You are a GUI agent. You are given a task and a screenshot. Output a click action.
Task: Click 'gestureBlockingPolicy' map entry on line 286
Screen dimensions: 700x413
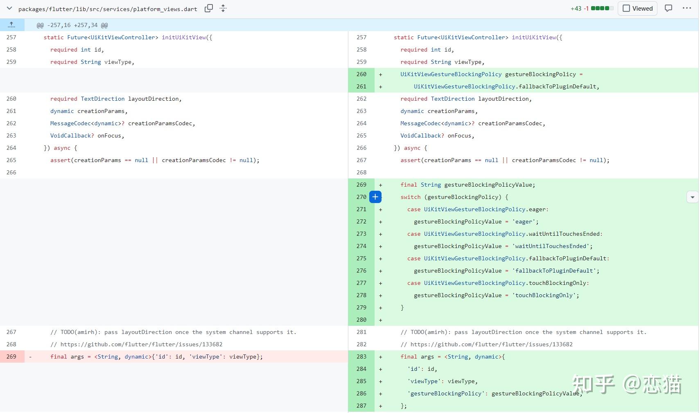point(495,393)
